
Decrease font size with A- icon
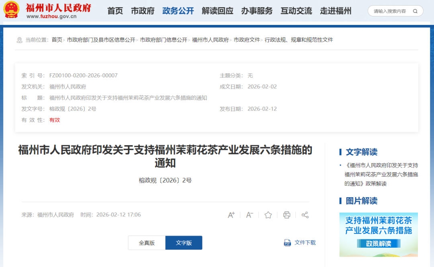250,215
